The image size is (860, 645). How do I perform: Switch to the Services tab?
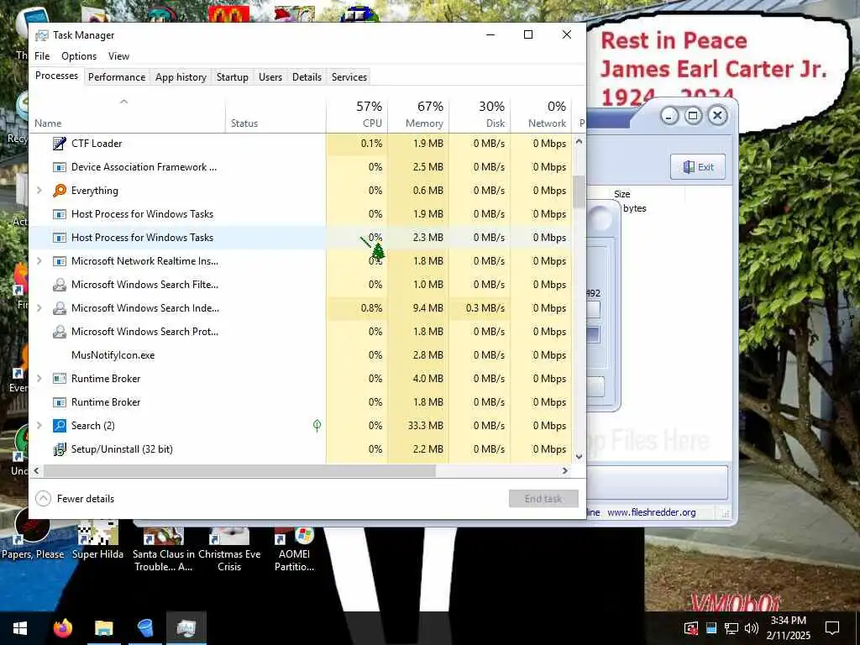(x=349, y=77)
